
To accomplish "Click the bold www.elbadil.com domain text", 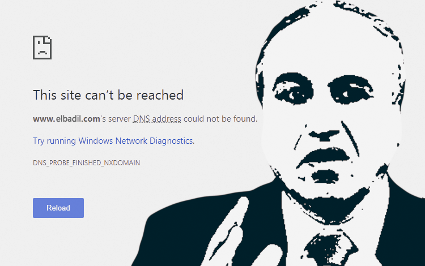I will [x=66, y=119].
